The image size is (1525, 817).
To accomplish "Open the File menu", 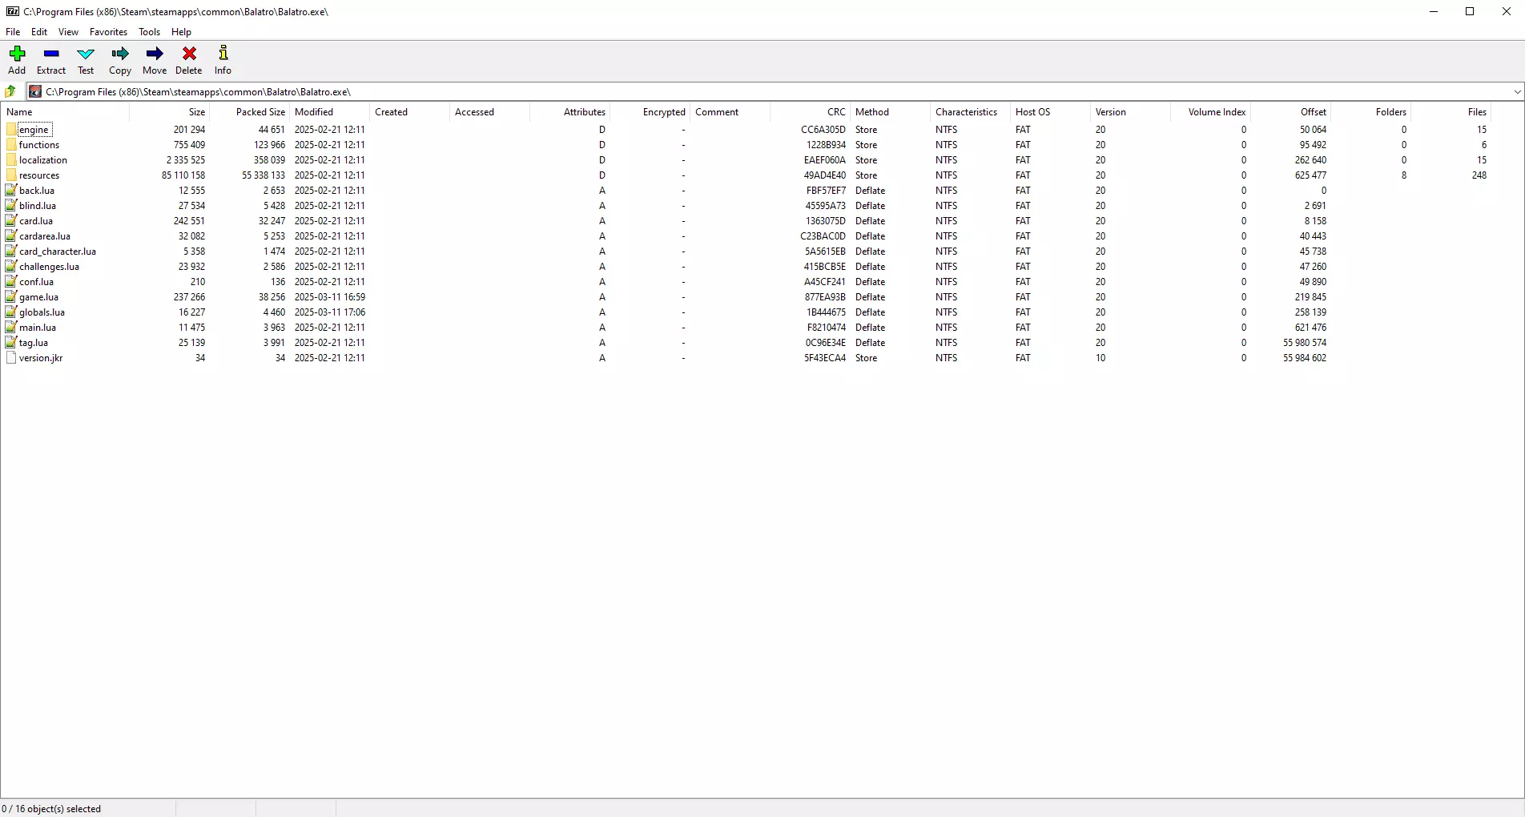I will [x=13, y=32].
